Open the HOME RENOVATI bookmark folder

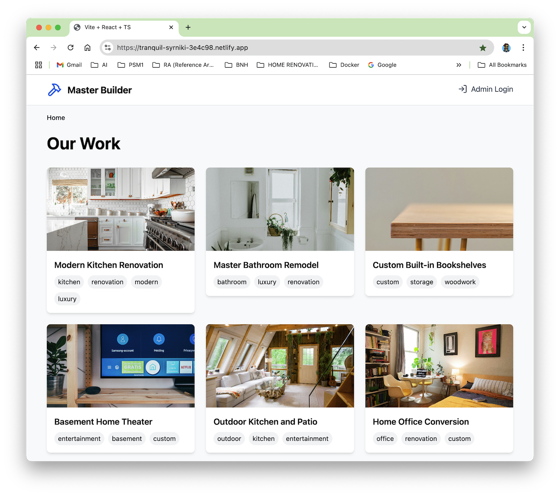pyautogui.click(x=287, y=64)
